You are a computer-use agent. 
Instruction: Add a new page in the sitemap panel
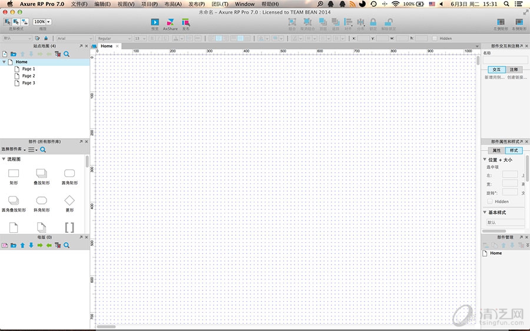[x=5, y=54]
